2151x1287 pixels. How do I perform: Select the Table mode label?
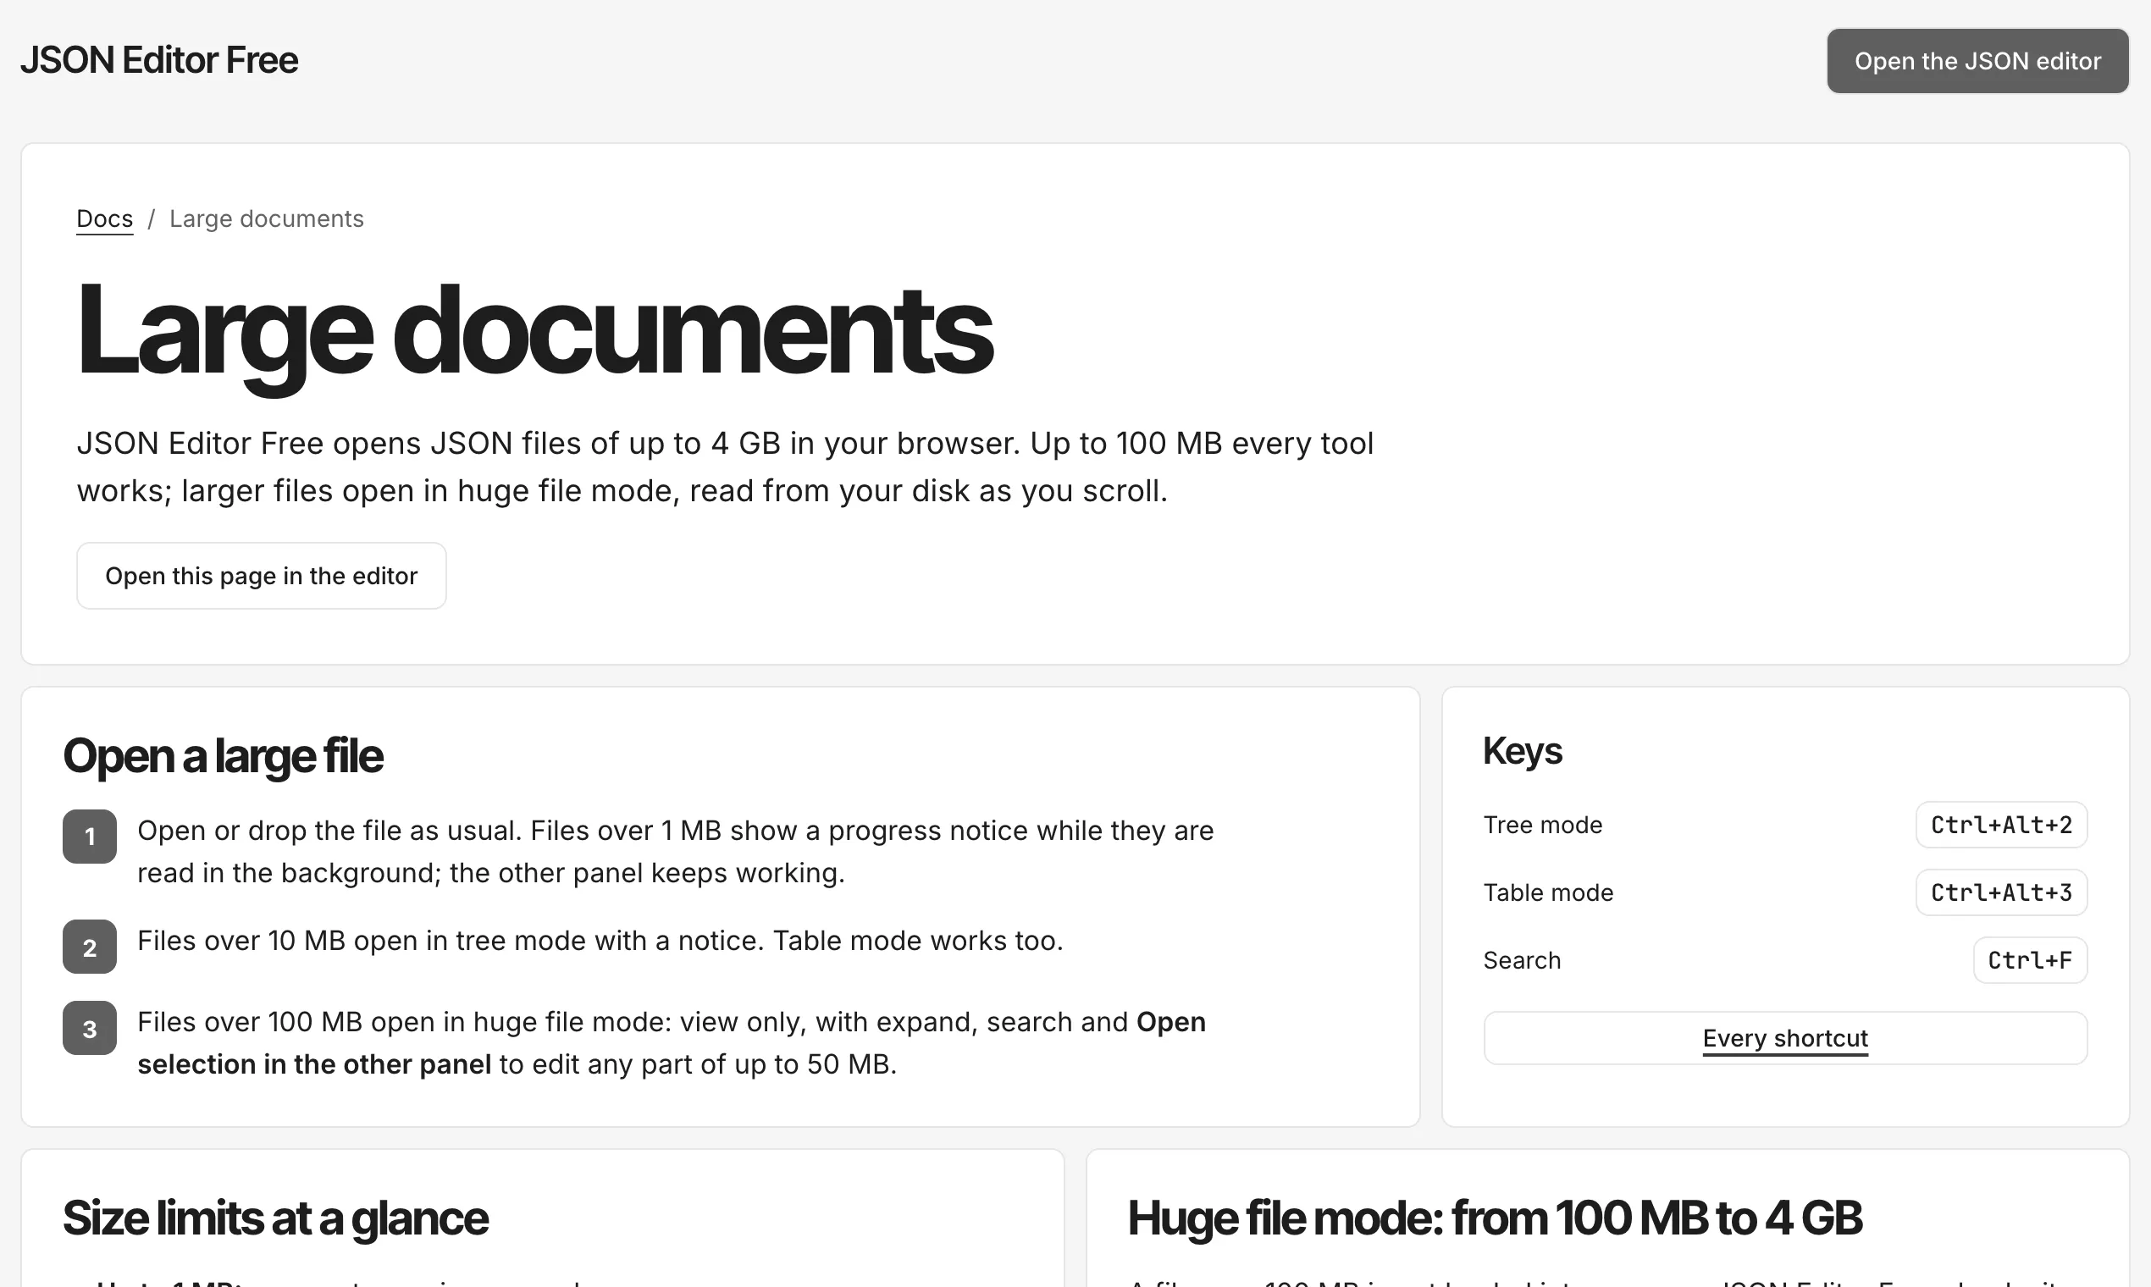pyautogui.click(x=1548, y=892)
